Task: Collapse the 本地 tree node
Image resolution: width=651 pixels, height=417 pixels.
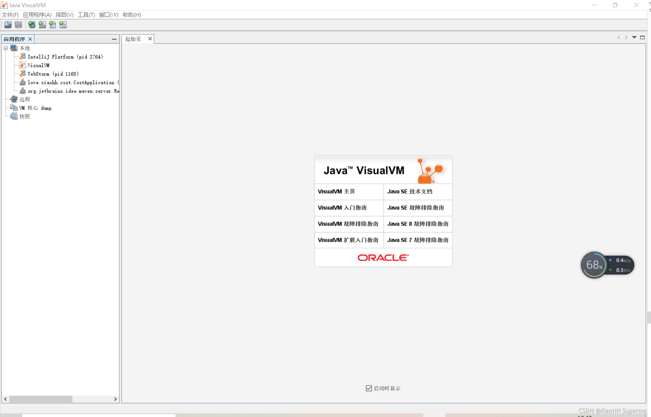Action: pos(6,48)
